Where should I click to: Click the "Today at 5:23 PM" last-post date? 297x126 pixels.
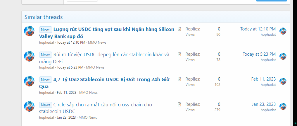(x=259, y=54)
